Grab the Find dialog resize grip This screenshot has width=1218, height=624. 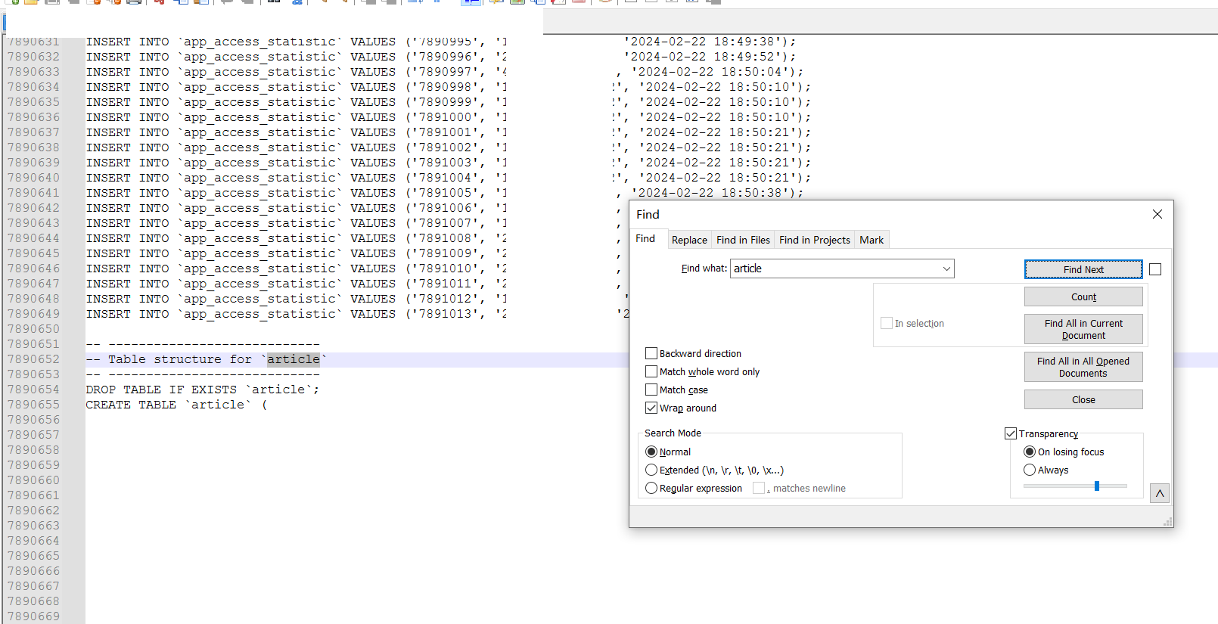(x=1168, y=522)
